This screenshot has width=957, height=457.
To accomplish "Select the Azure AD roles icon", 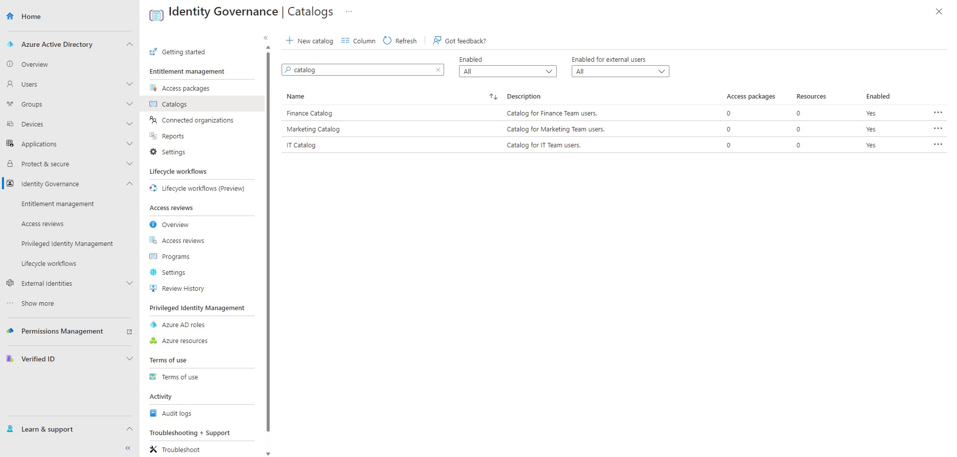I will click(x=153, y=324).
